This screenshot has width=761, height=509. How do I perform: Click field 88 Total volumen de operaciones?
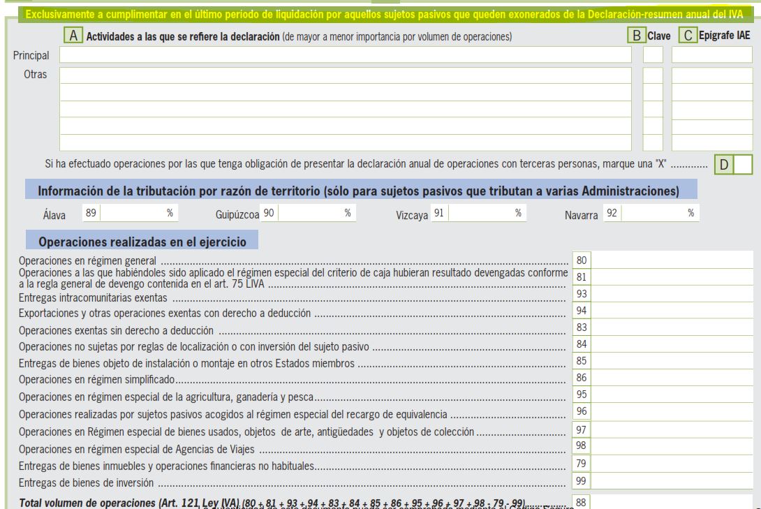672,502
